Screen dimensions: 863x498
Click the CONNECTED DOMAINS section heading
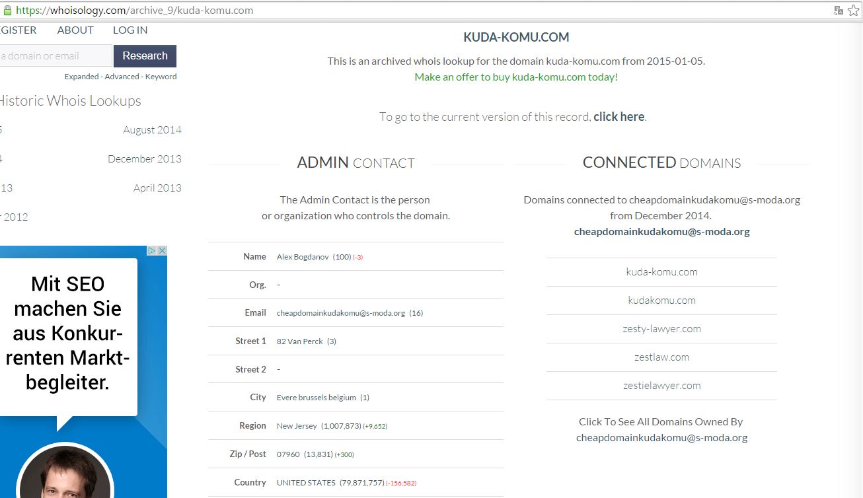(661, 162)
